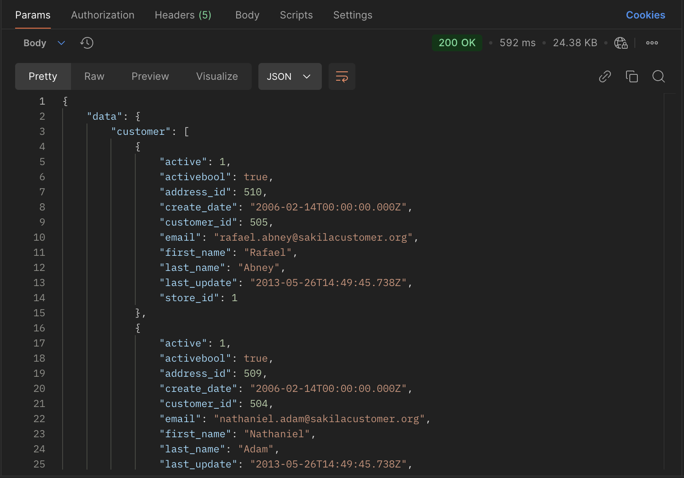Click the Cookies link
Image resolution: width=684 pixels, height=478 pixels.
pyautogui.click(x=645, y=15)
